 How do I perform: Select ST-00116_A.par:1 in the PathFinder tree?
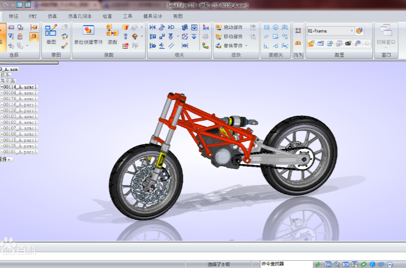19,105
